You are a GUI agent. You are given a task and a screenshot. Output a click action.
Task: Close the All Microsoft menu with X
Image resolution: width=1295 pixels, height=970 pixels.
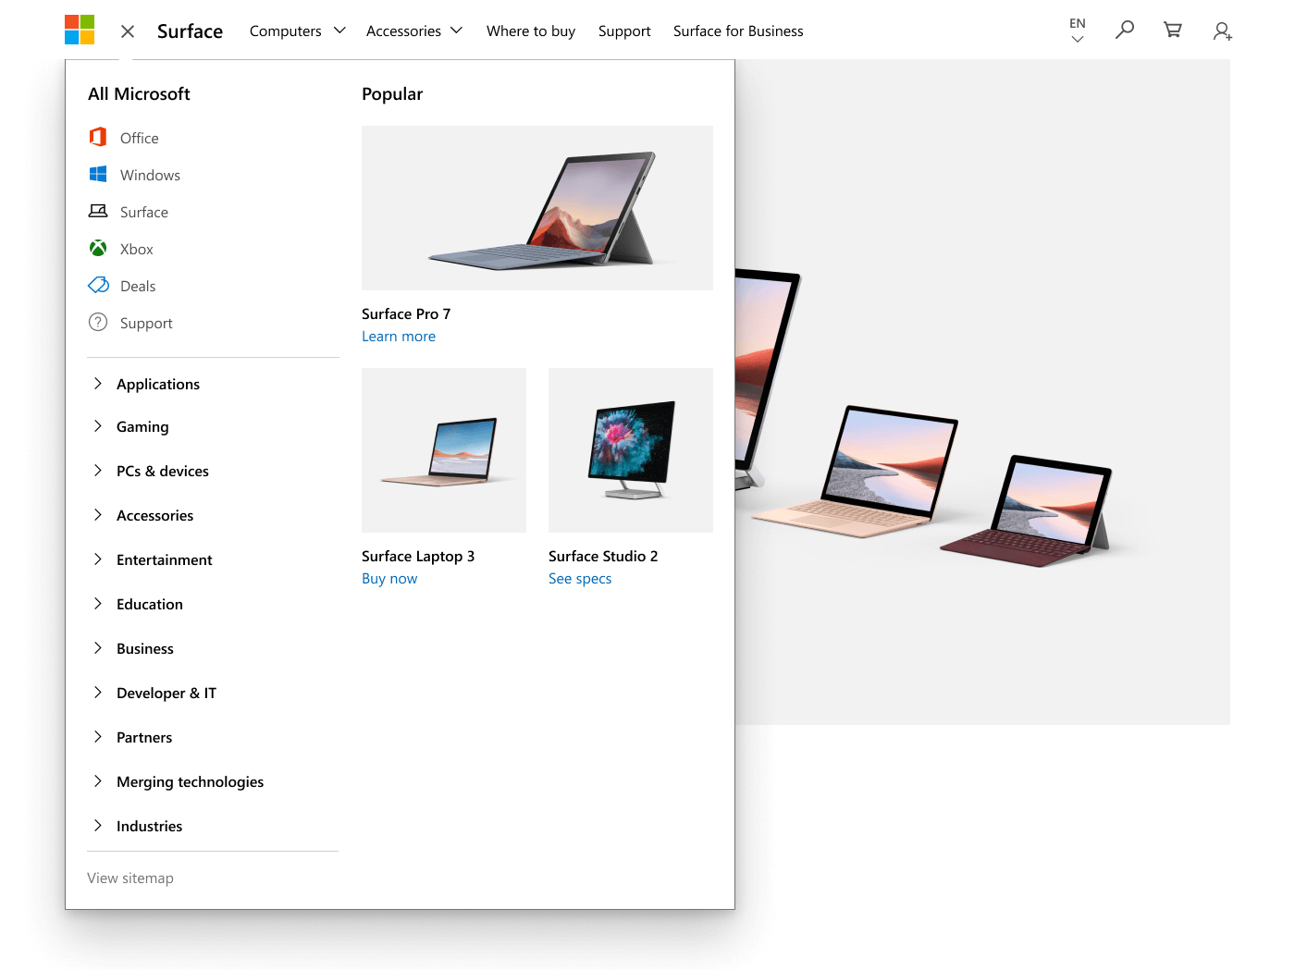(128, 31)
